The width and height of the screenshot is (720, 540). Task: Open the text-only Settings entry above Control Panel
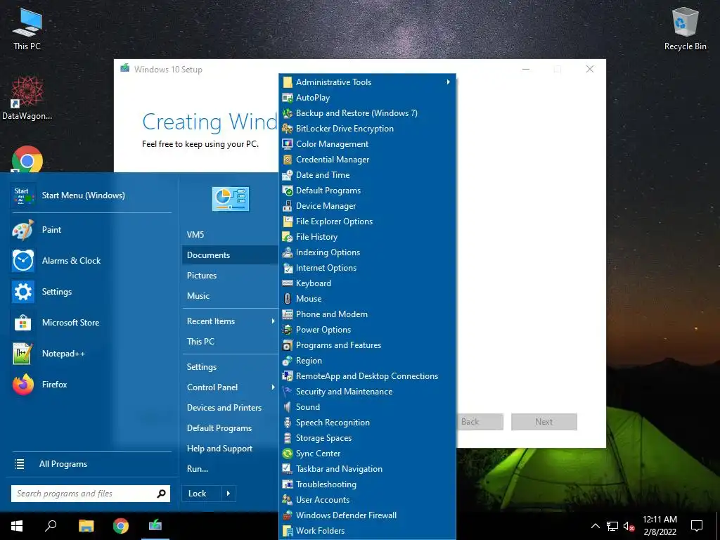pos(230,367)
